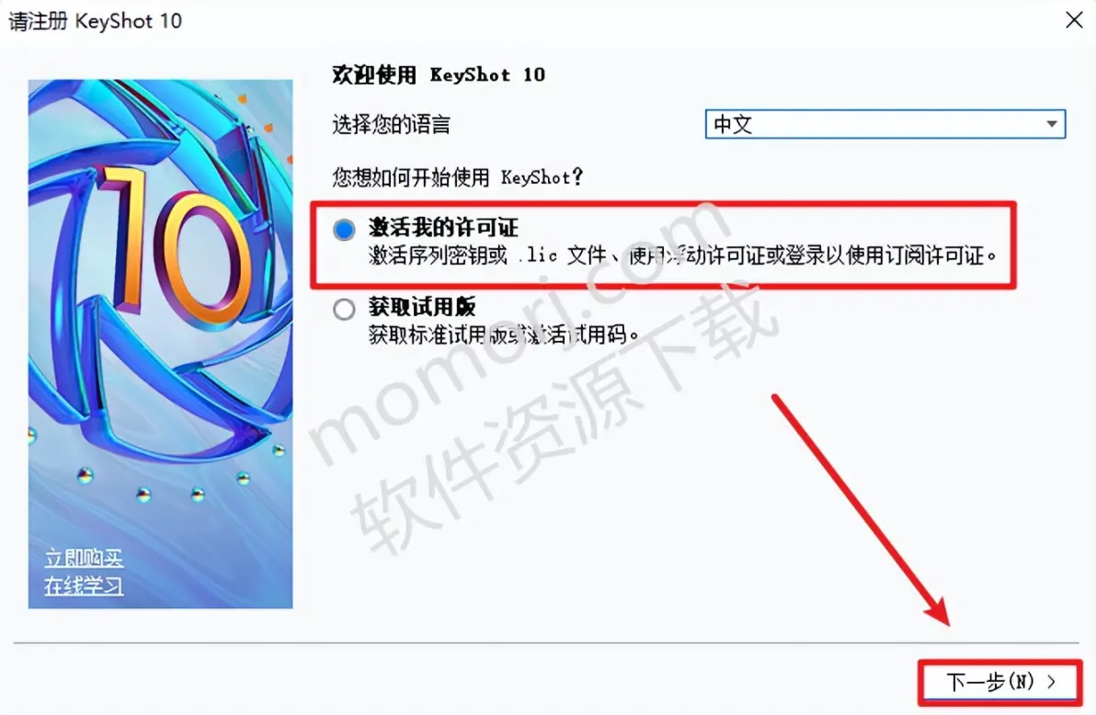Viewport: 1096px width, 715px height.
Task: Click the golden 10 numeral logo
Action: coord(175,246)
